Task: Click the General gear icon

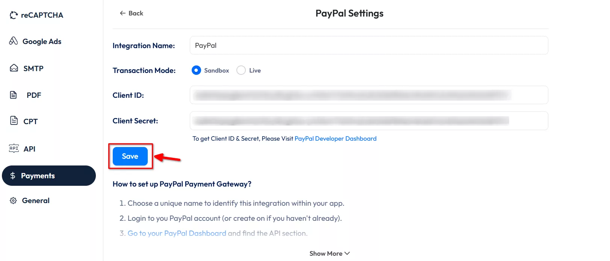Action: point(13,200)
